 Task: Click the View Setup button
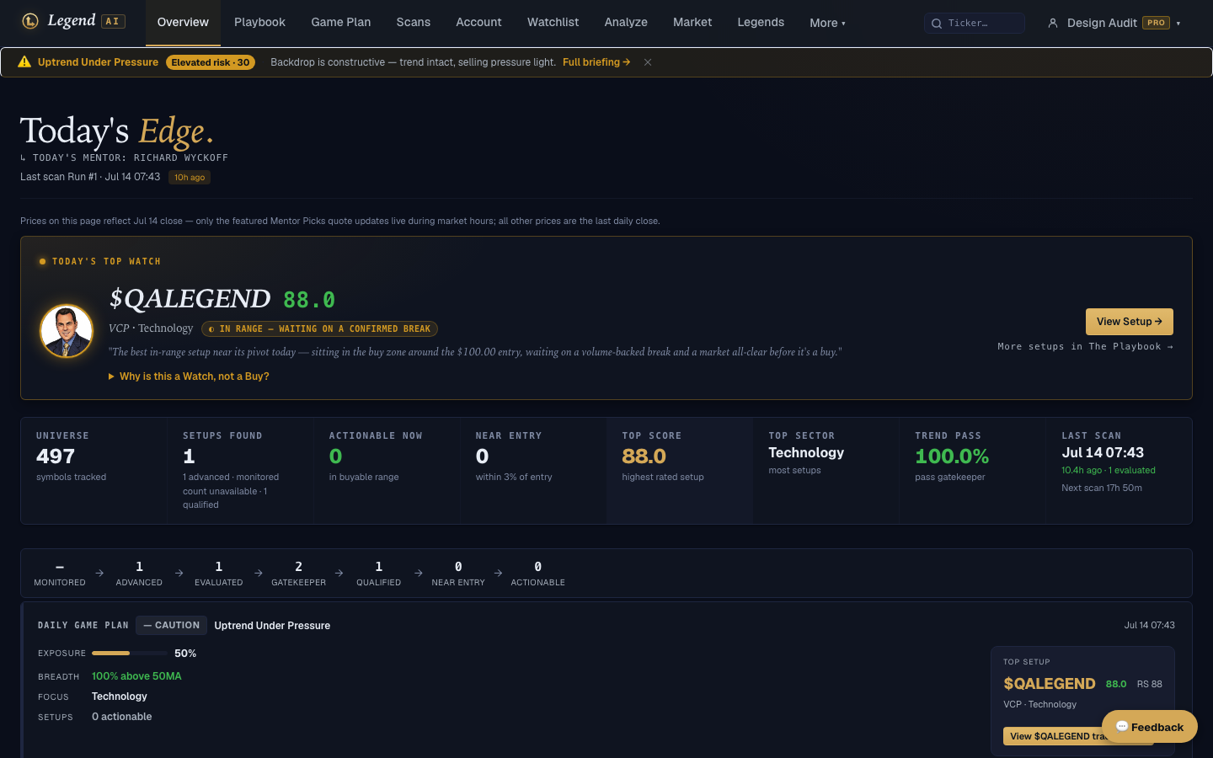point(1129,322)
